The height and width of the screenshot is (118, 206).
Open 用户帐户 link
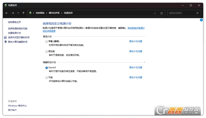pyautogui.click(x=12, y=110)
